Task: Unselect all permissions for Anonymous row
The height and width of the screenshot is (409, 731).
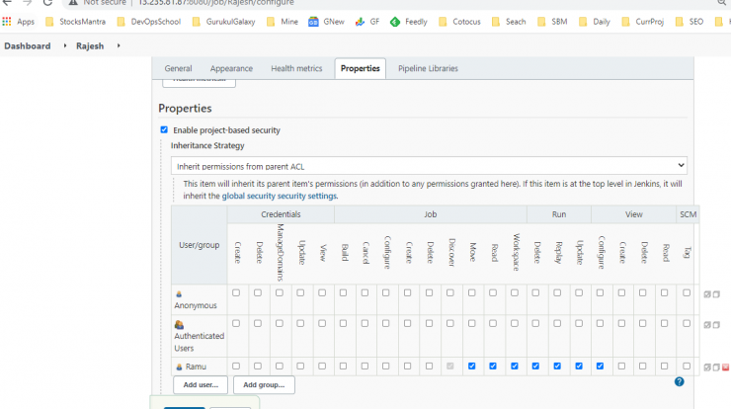Action: [x=716, y=294]
